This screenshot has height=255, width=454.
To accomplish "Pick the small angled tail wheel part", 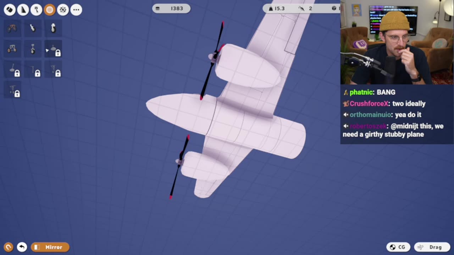I will pos(33,28).
